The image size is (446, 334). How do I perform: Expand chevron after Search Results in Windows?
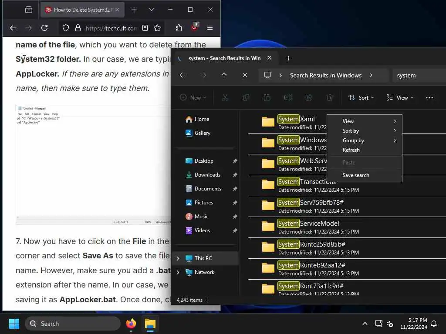pyautogui.click(x=371, y=75)
